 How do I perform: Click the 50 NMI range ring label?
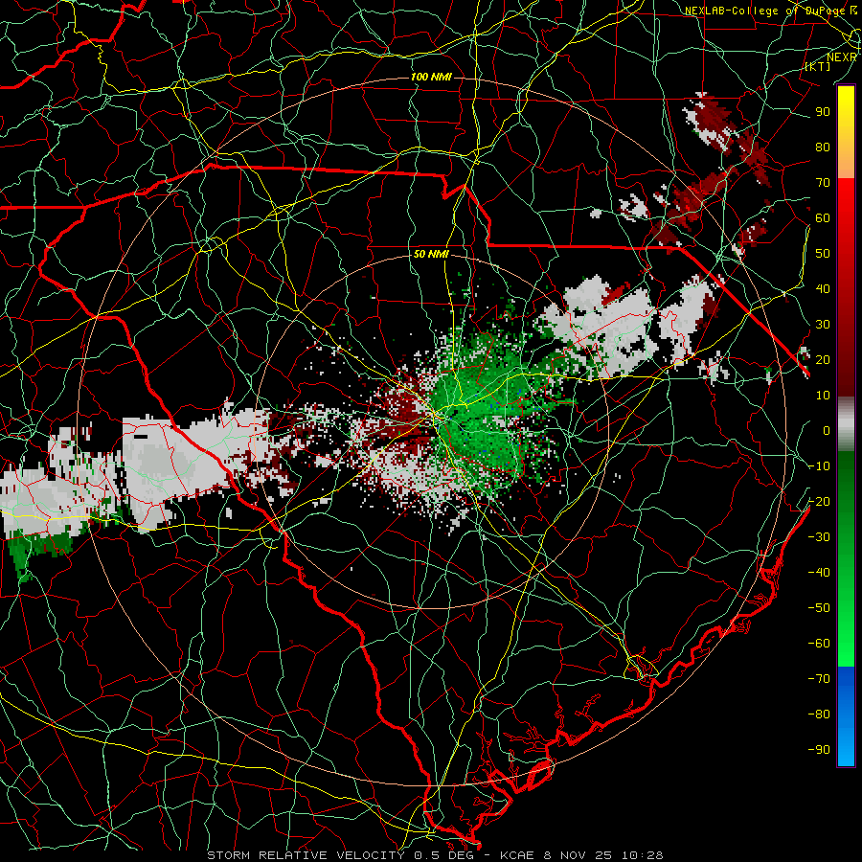coord(431,254)
